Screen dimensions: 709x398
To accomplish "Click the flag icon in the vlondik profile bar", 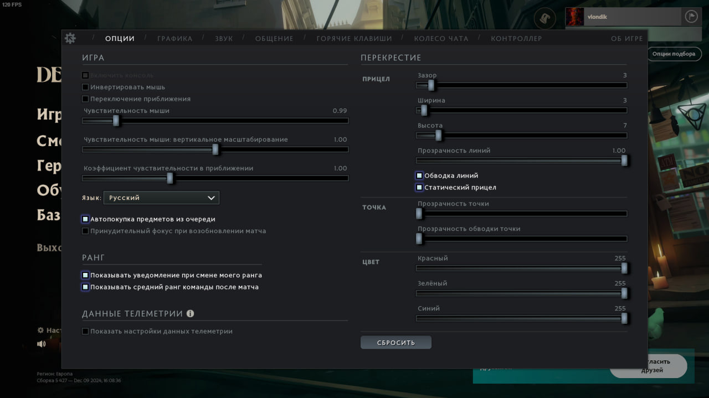I will click(x=691, y=17).
